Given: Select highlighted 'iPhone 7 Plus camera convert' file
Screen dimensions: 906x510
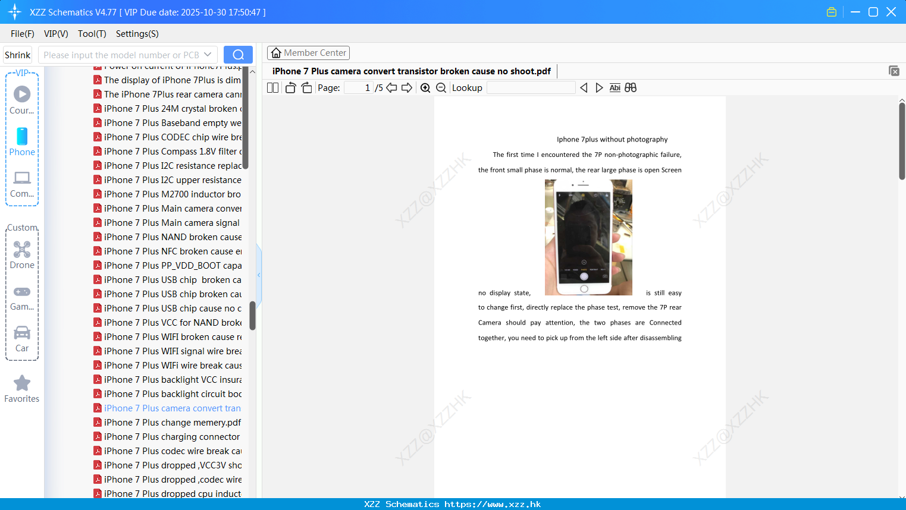Looking at the screenshot, I should tap(168, 408).
